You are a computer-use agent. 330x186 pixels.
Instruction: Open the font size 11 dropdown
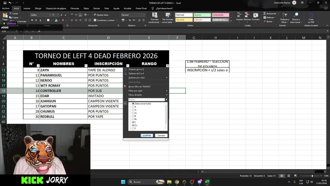click(58, 15)
